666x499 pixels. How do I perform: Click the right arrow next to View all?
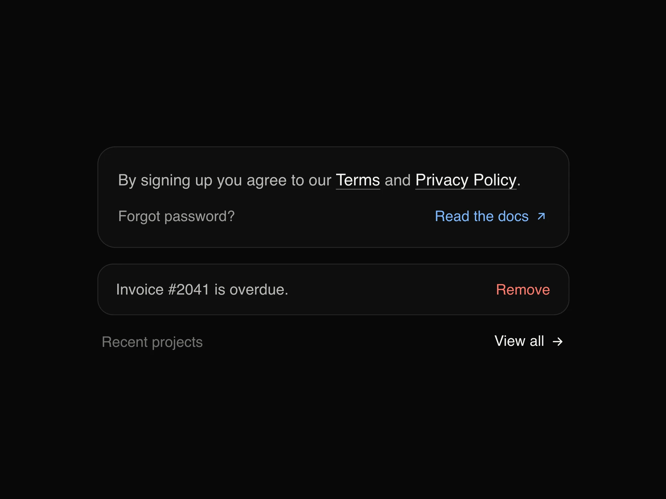tap(557, 342)
